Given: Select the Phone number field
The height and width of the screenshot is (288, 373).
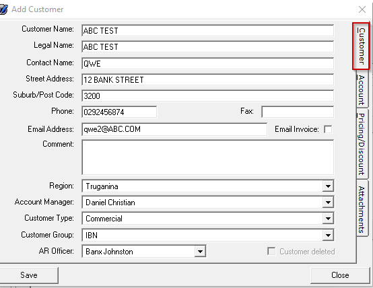Looking at the screenshot, I should [x=119, y=112].
